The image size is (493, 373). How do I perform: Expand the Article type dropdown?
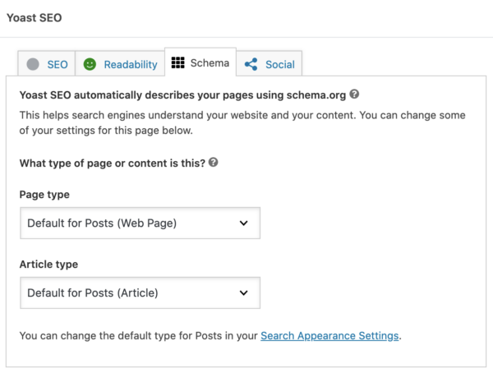coord(140,292)
